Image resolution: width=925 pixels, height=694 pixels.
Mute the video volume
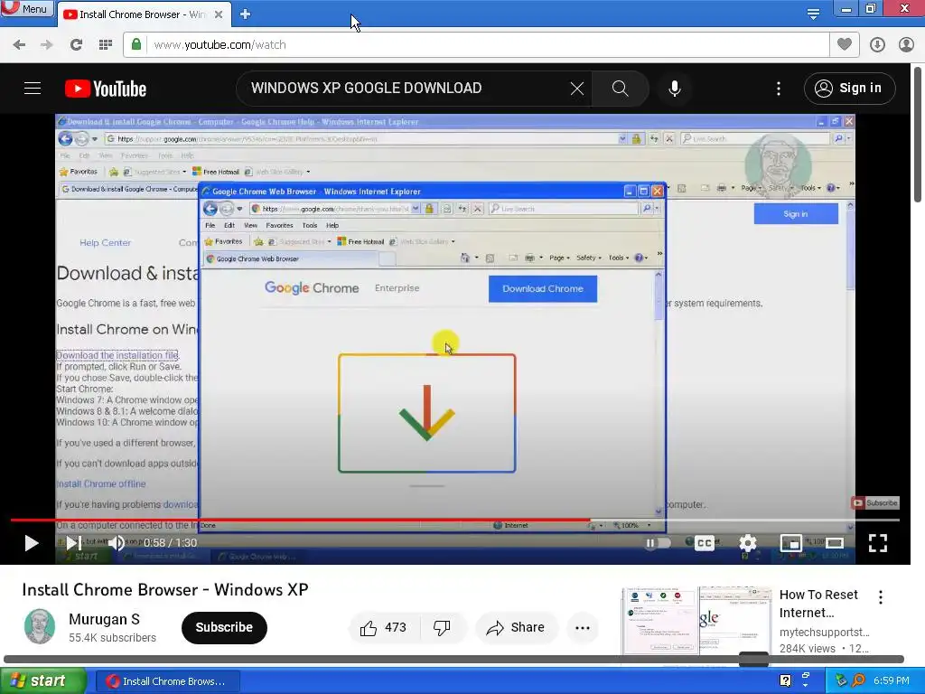point(117,543)
